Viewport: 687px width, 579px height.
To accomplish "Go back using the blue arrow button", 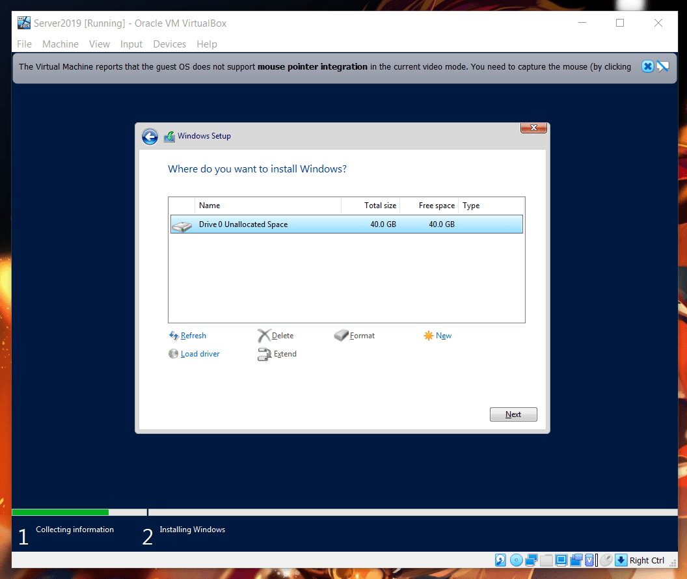I will tap(150, 136).
